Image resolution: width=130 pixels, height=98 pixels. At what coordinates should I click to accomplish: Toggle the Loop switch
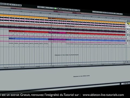(108, 13)
